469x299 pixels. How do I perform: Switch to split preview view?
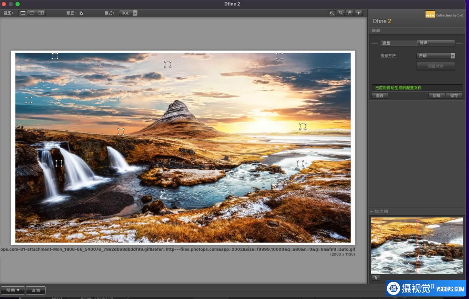(x=32, y=13)
